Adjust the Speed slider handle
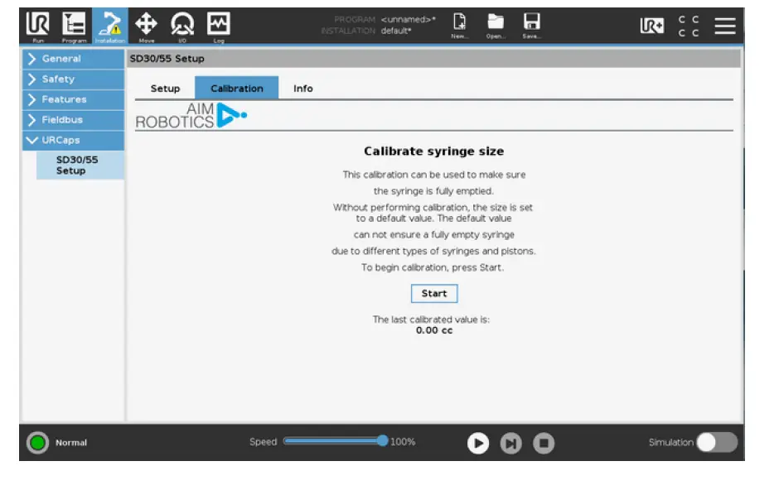 point(382,440)
